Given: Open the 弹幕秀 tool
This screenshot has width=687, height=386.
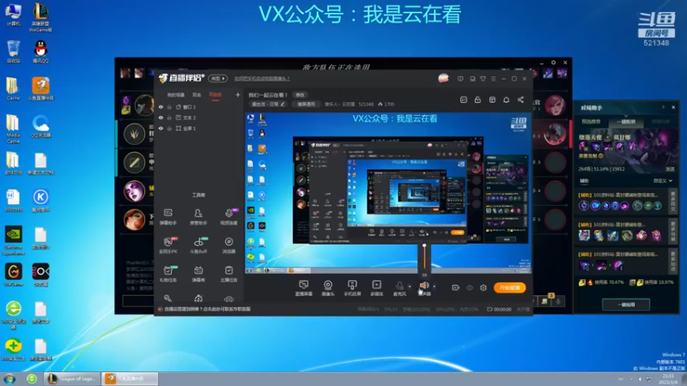Looking at the screenshot, I should pyautogui.click(x=198, y=274).
